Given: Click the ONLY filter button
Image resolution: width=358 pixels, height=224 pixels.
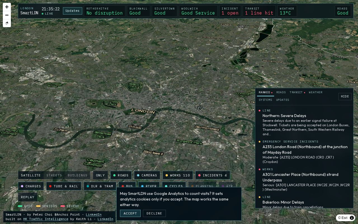Looking at the screenshot, I should [100, 175].
